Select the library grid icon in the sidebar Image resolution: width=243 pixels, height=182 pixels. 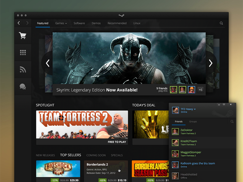point(23,52)
